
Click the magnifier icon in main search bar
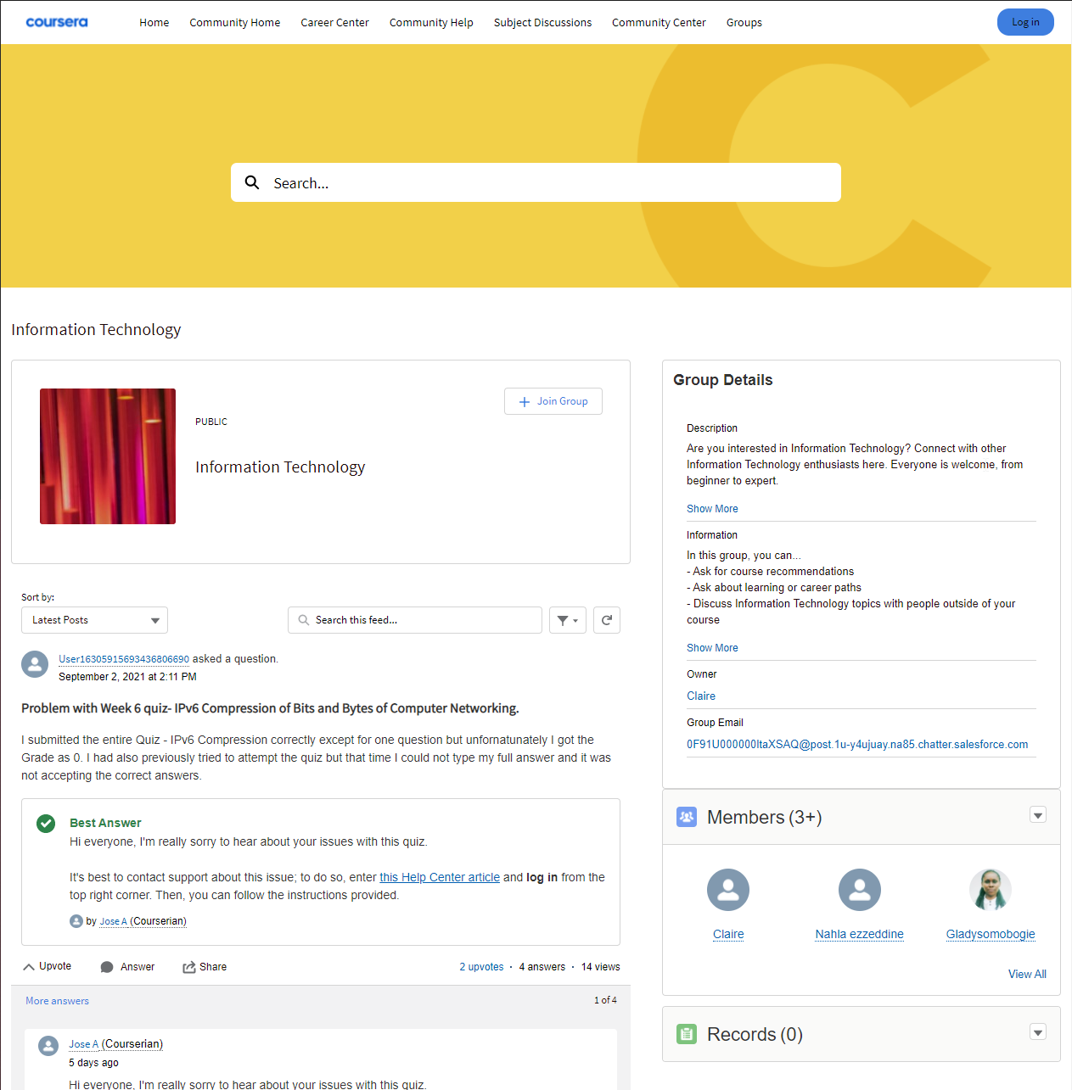[x=252, y=182]
